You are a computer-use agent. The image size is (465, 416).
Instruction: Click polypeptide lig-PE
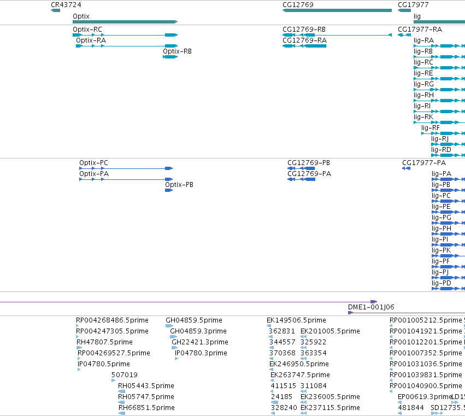(449, 212)
